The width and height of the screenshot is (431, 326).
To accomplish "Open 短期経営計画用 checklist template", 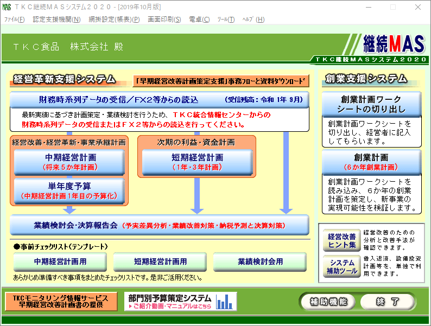I will point(160,262).
